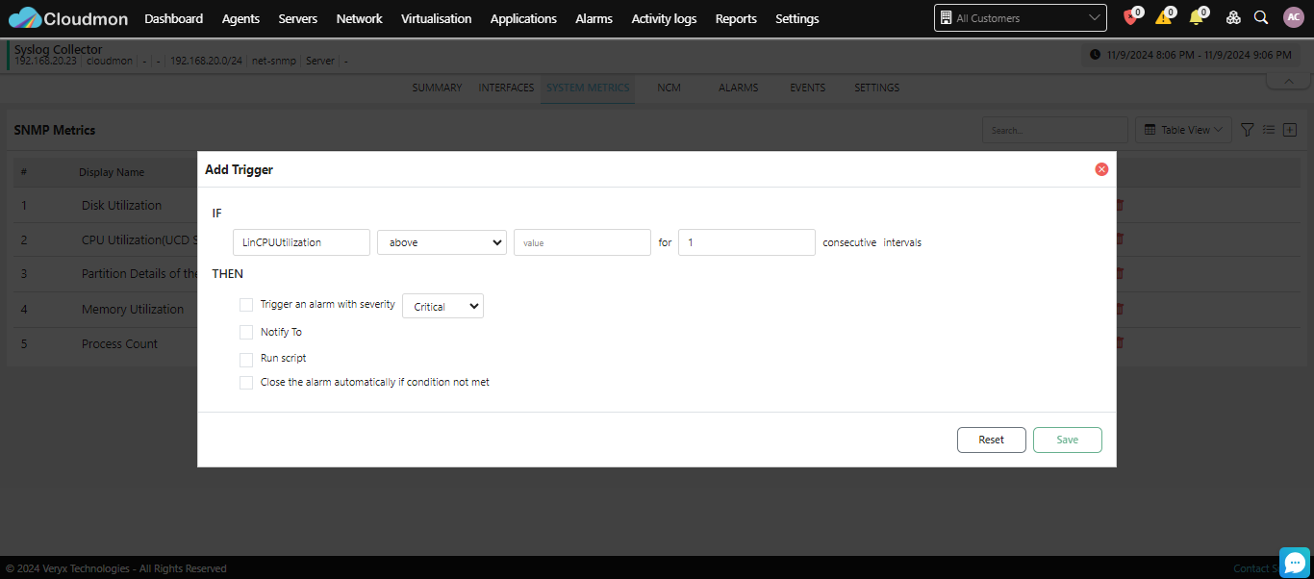
Task: Open the Network menu
Action: tap(359, 18)
